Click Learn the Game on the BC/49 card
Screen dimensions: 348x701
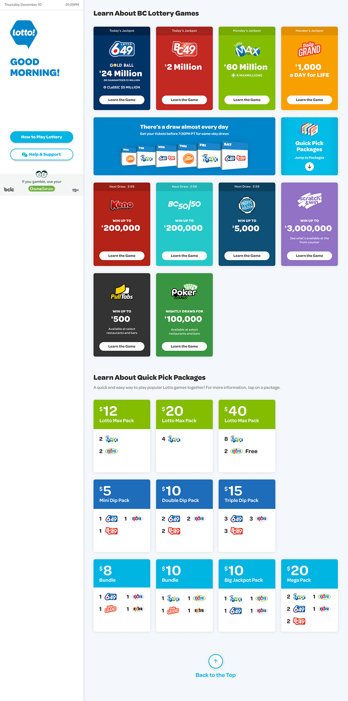[x=184, y=100]
